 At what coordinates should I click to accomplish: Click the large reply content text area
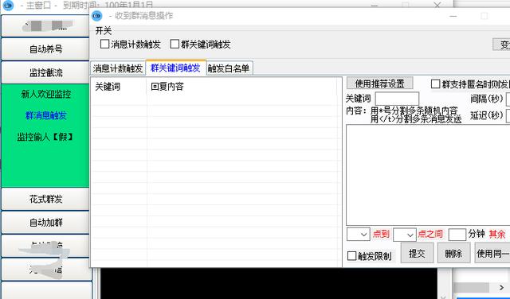[x=428, y=175]
